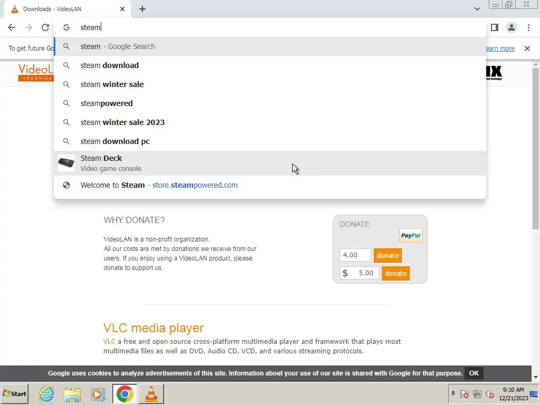Click the VideoLAN organization logo
This screenshot has width=540, height=405.
click(x=36, y=72)
